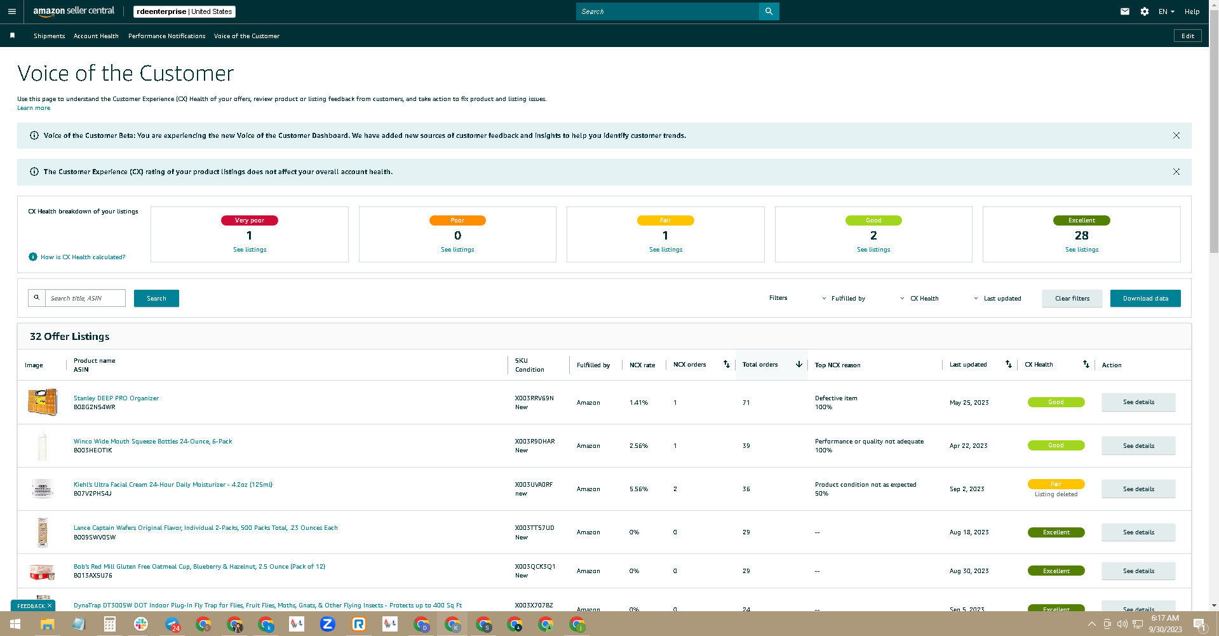See listings under the Fair rating
This screenshot has width=1219, height=636.
666,250
